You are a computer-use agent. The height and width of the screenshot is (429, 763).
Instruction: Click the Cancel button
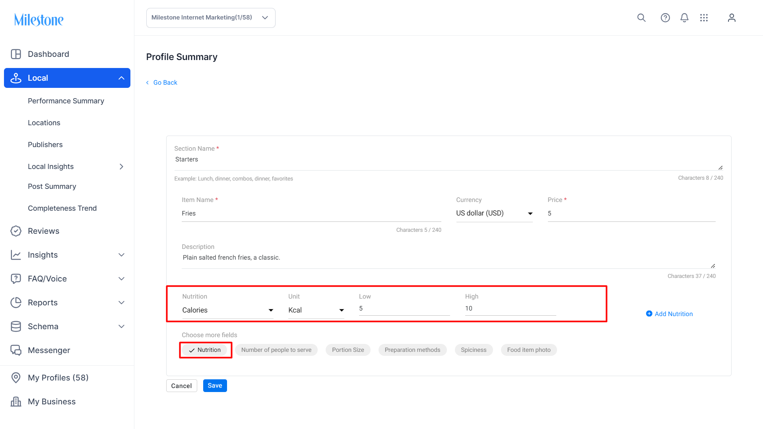coord(181,386)
